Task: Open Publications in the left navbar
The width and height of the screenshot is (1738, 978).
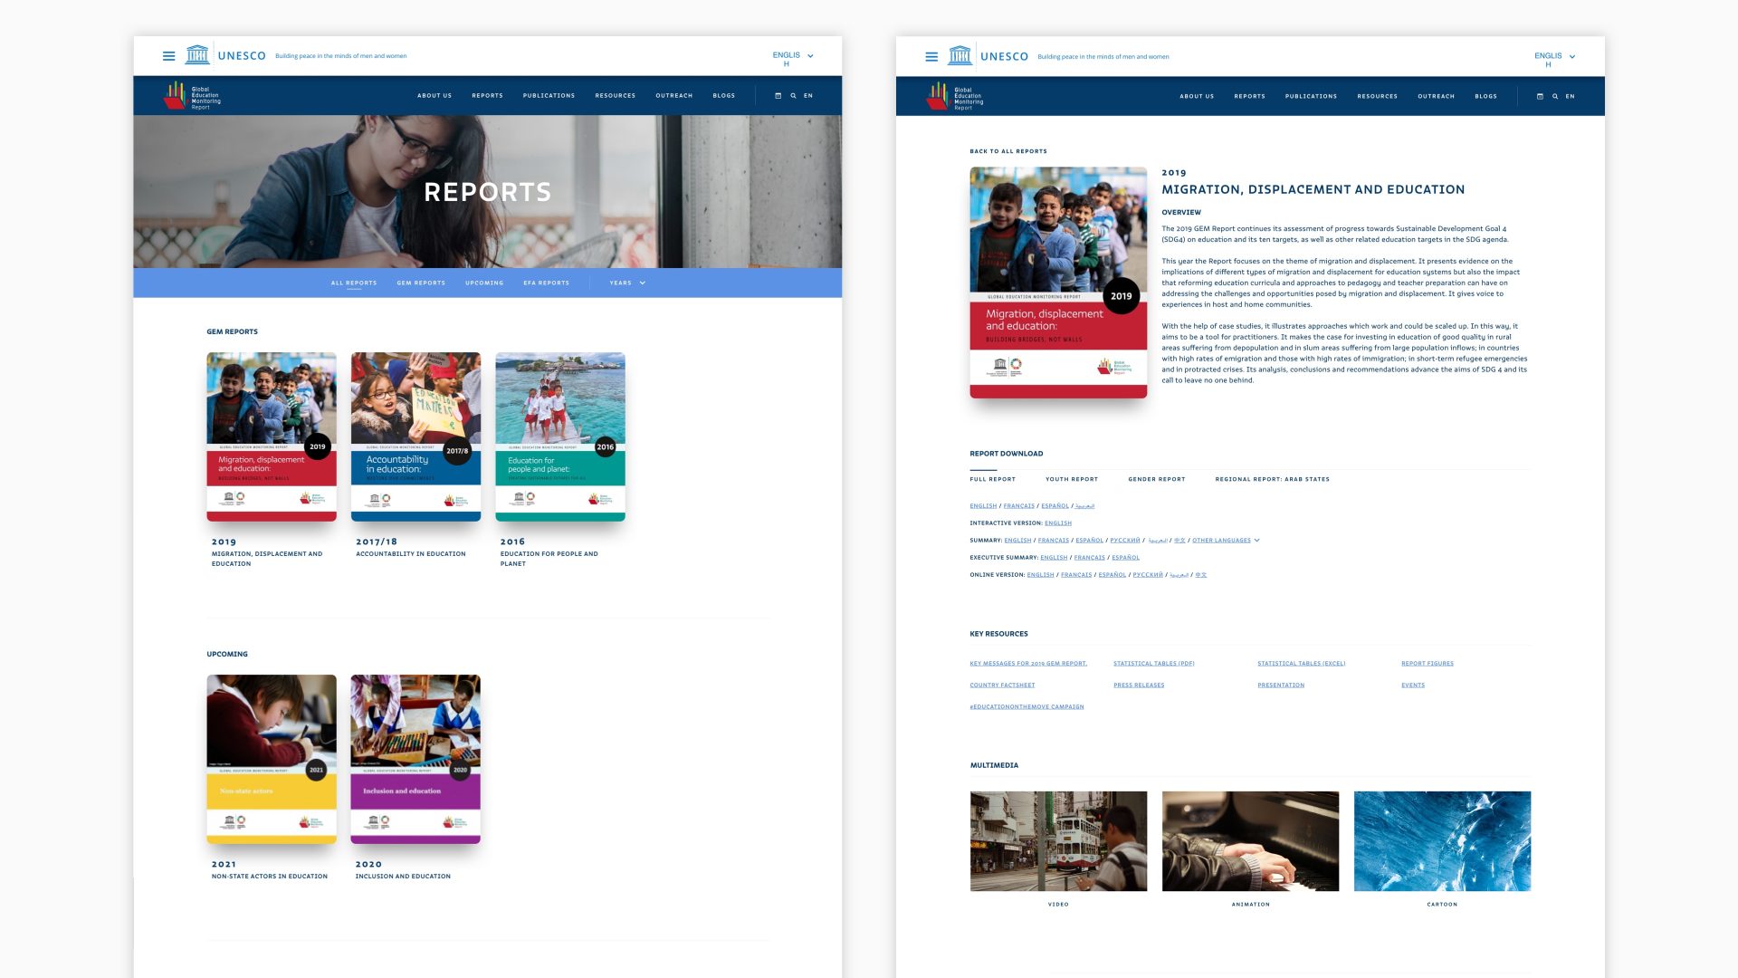Action: click(549, 96)
